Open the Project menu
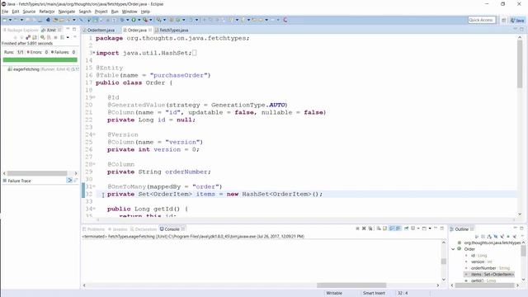Image resolution: width=528 pixels, height=297 pixels. (x=101, y=12)
